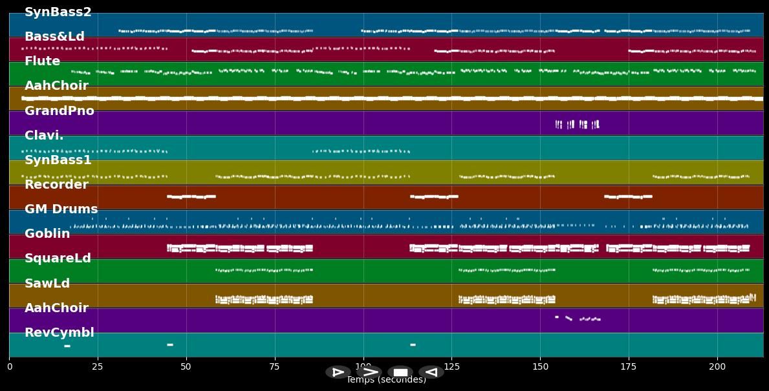Viewport: 769px width, 391px height.
Task: Mute the Flute track
Action: (x=43, y=61)
